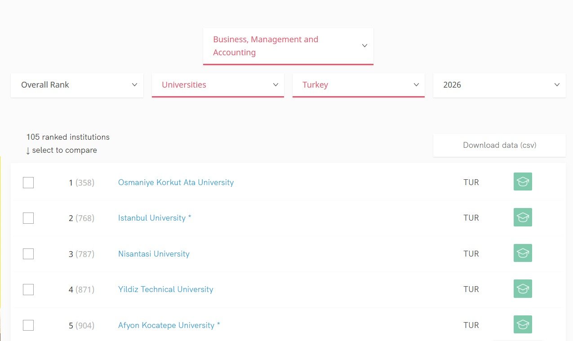
Task: Click the education icon beside Afyon Kocatepe University
Action: (x=522, y=324)
